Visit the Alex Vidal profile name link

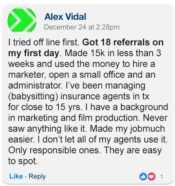(65, 17)
